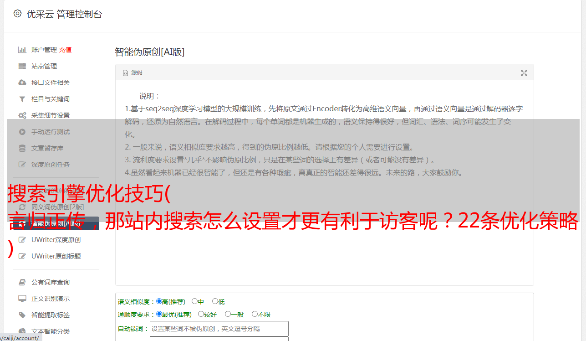Click the 自动锁词 locked words input field
The width and height of the screenshot is (586, 341).
click(219, 329)
